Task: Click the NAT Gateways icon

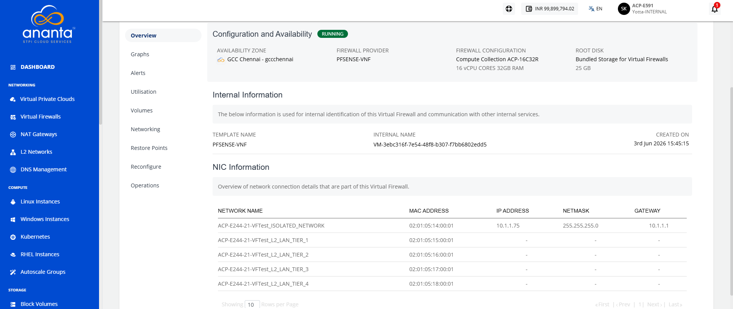Action: point(13,135)
